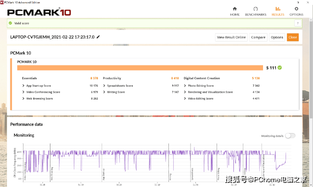Go to the HOME tab
Image resolution: width=313 pixels, height=187 pixels.
235,11
